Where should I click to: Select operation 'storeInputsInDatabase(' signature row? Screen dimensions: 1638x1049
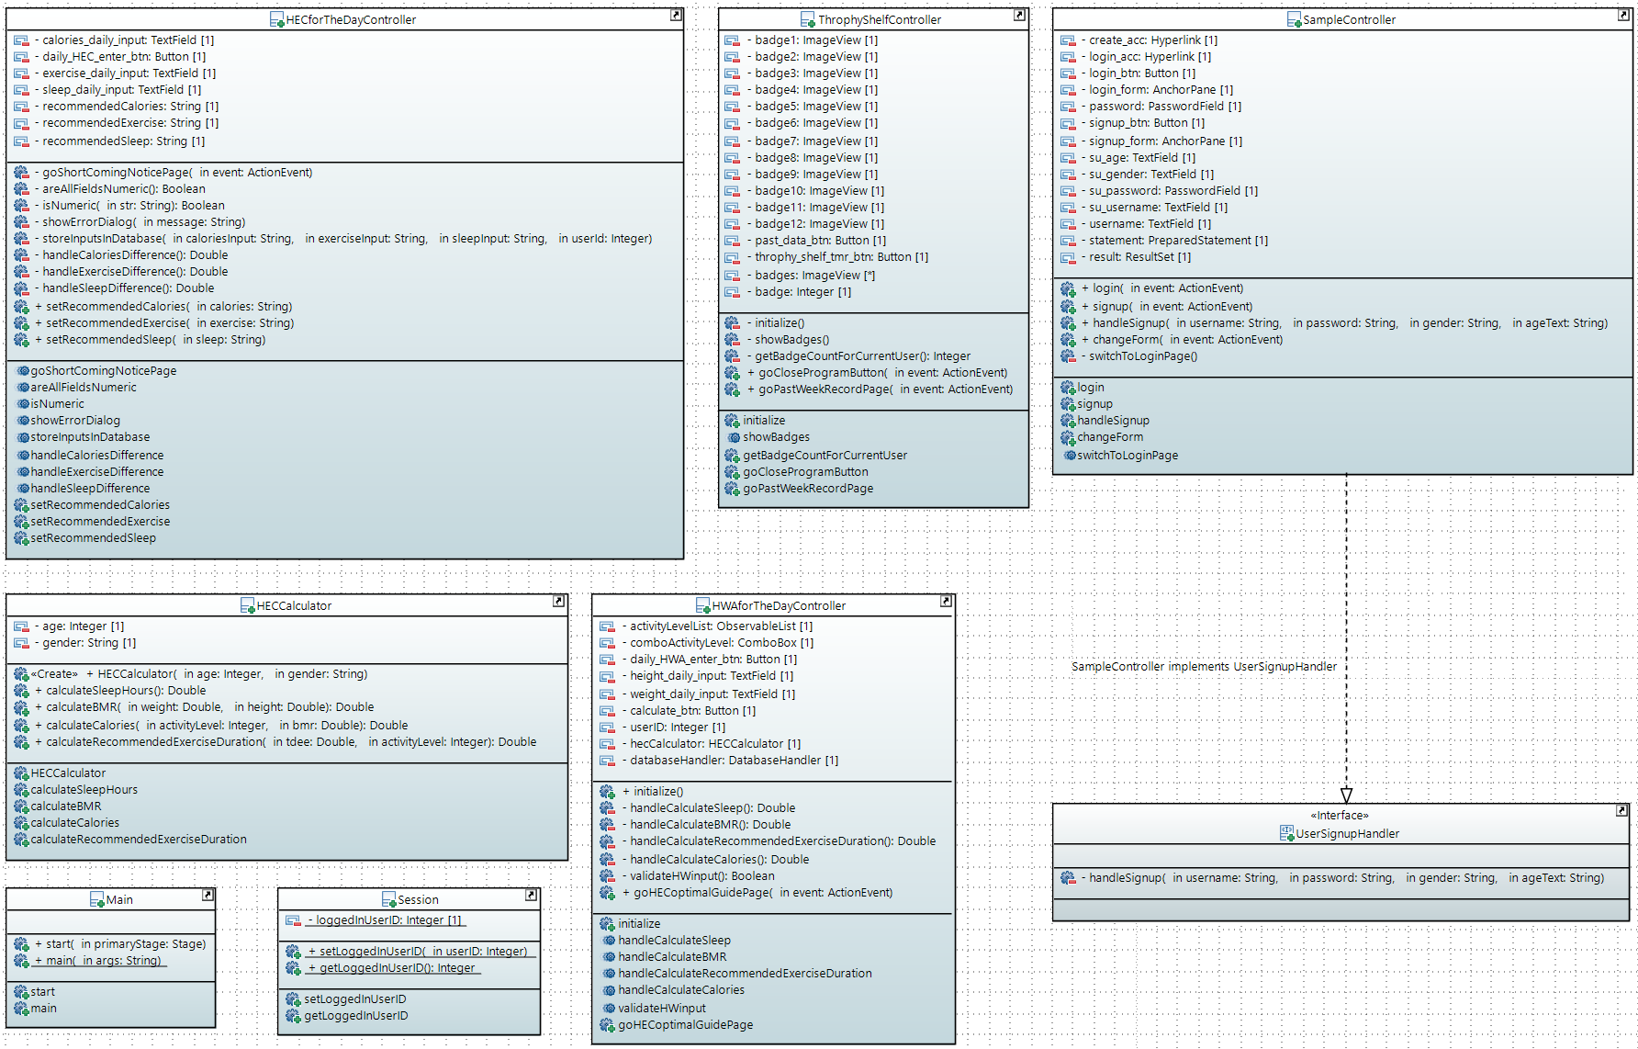[343, 239]
